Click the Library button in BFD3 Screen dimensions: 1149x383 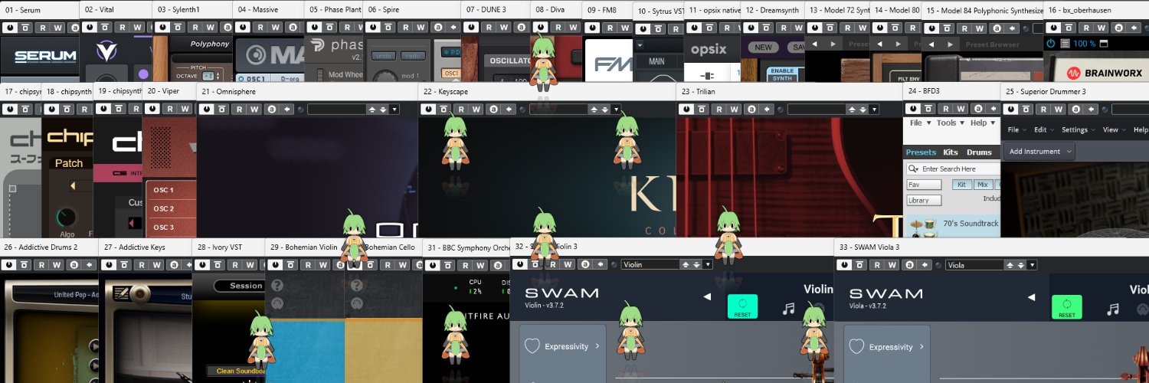(x=924, y=200)
